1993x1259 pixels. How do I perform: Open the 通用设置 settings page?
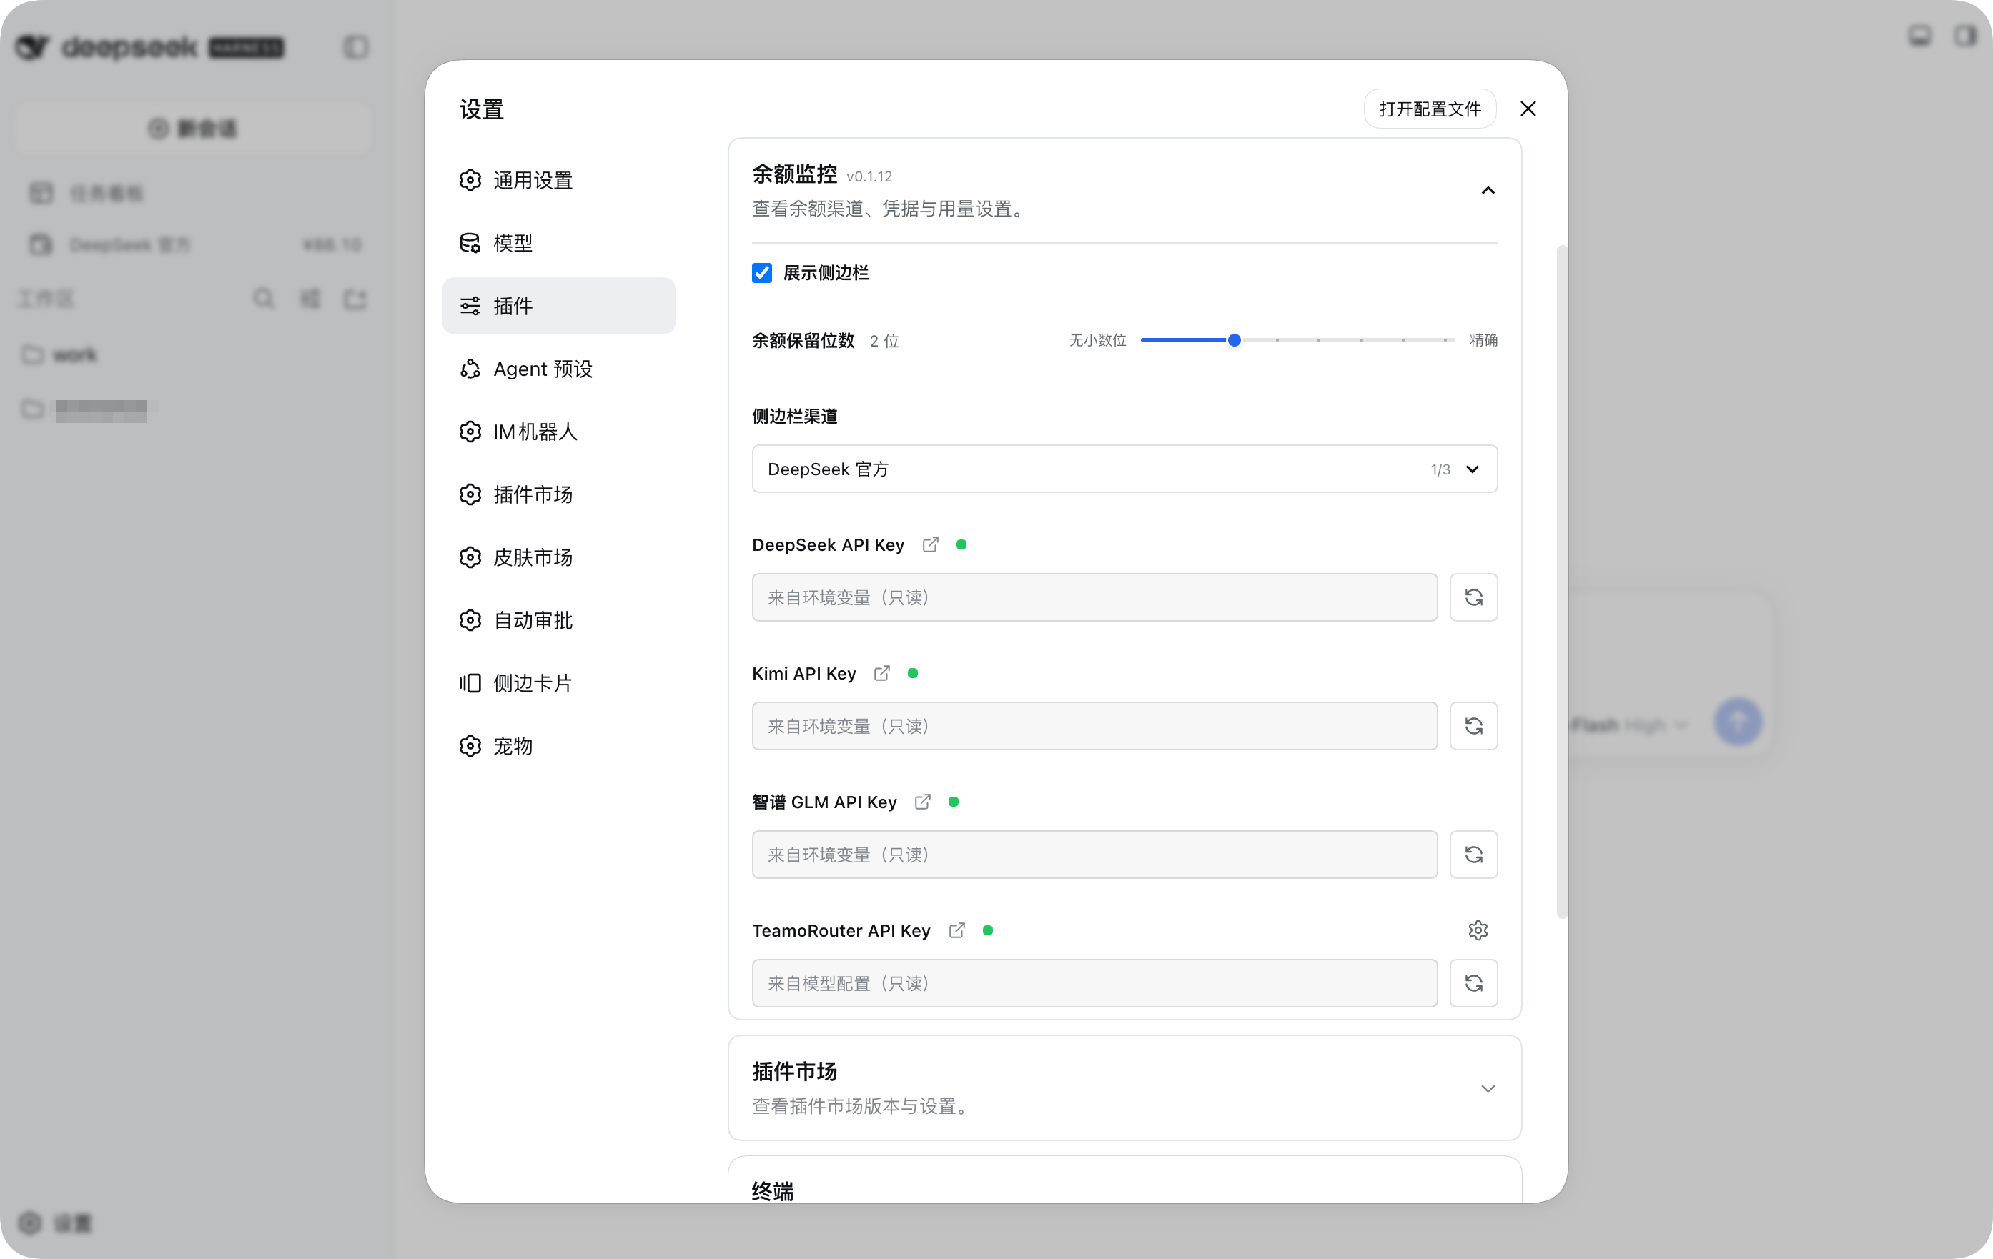559,179
